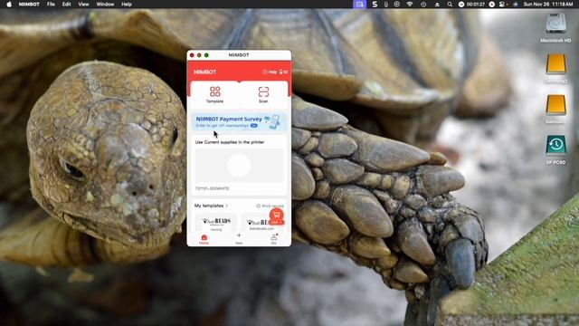Open NIIMBOT application menu

[x=29, y=5]
